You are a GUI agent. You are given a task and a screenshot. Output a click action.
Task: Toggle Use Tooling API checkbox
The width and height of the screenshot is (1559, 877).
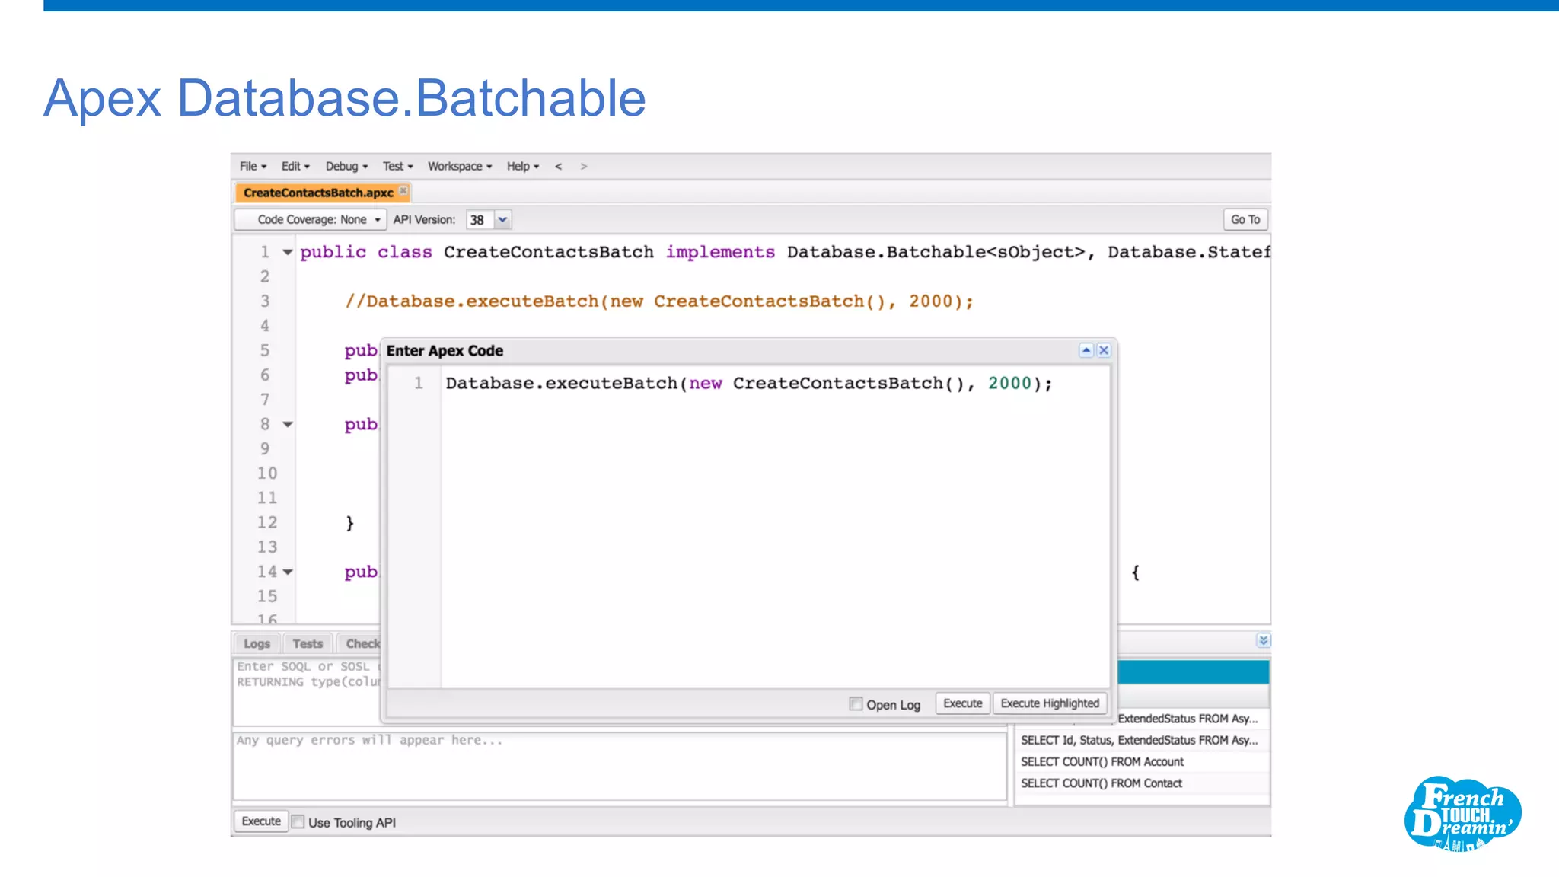click(298, 821)
